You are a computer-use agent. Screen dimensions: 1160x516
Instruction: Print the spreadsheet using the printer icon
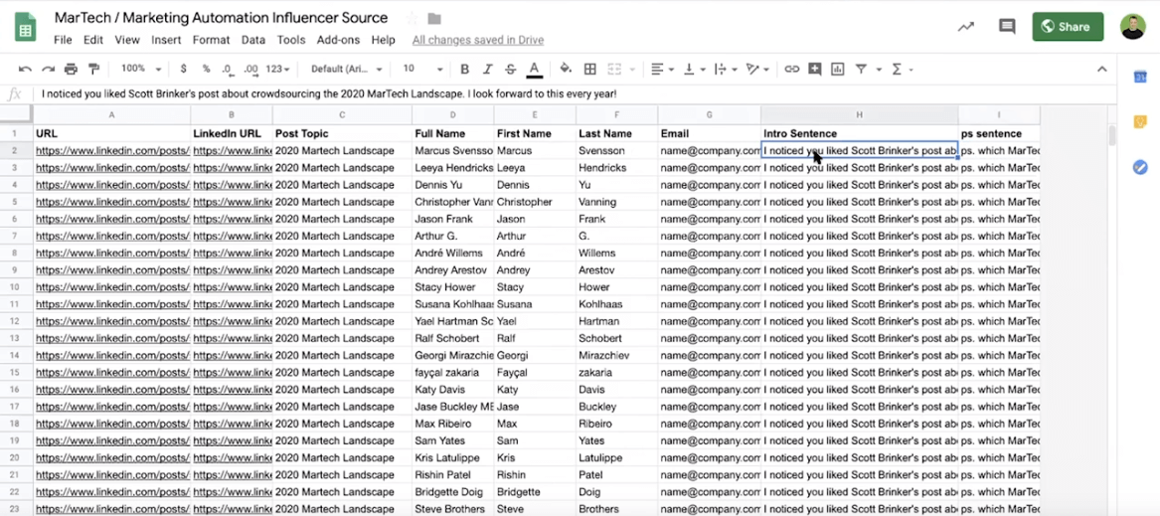pos(71,70)
